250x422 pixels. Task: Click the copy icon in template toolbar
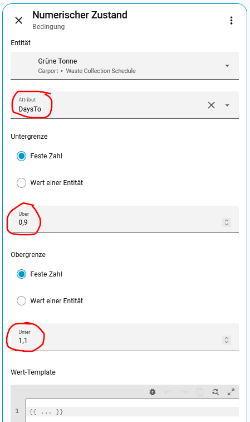pos(200,392)
